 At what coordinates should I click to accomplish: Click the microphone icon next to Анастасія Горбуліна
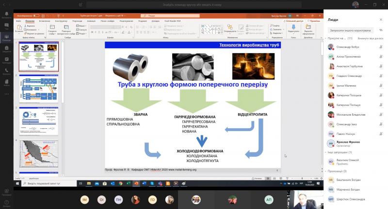pos(381,66)
